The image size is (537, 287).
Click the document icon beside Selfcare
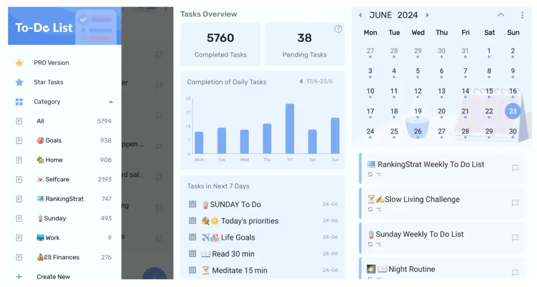tap(19, 179)
